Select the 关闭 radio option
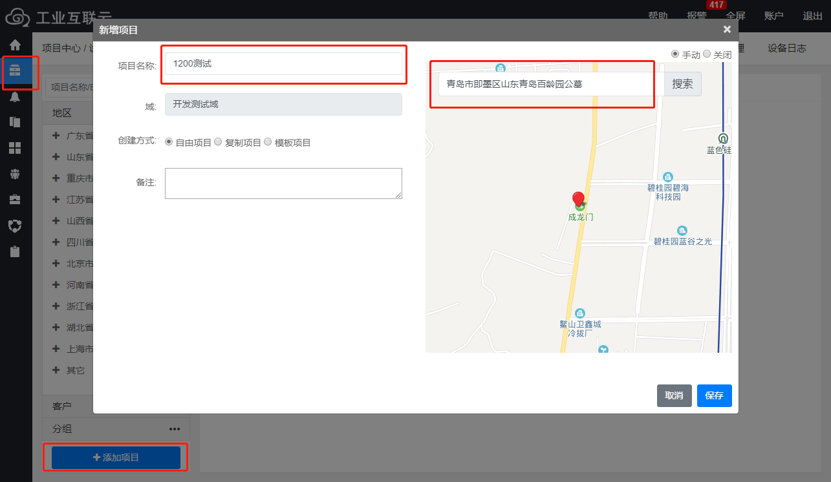 (x=708, y=54)
